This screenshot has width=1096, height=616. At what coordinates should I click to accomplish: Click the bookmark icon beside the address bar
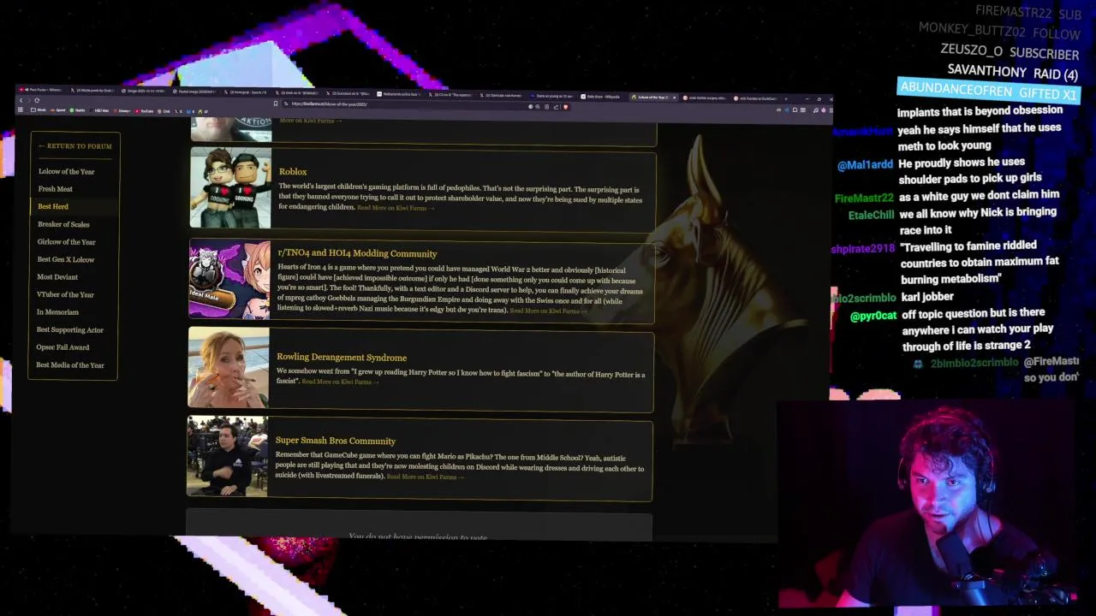tap(276, 104)
